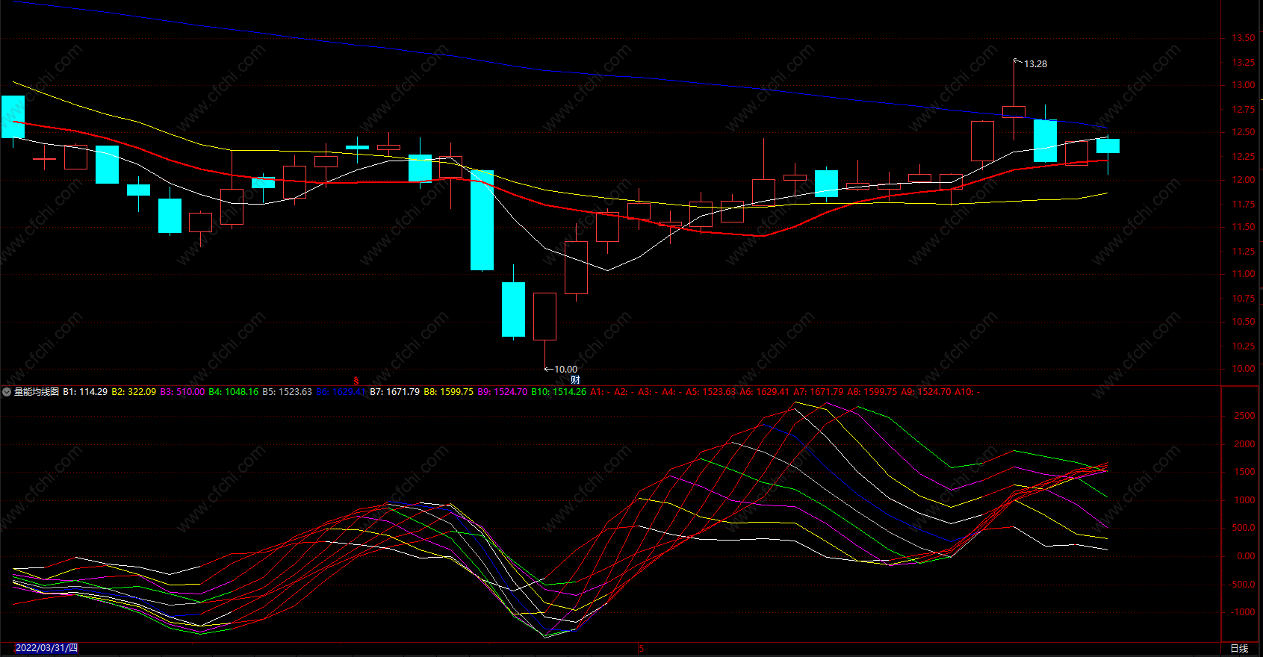Click the 10.00 low price label
This screenshot has width=1263, height=657.
[x=565, y=370]
